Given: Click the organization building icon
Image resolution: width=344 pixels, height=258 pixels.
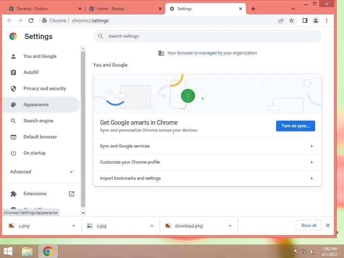Looking at the screenshot, I should (161, 53).
